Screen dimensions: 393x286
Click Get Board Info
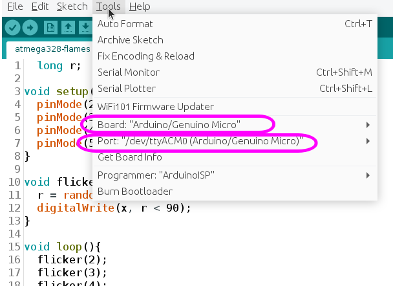(235, 157)
